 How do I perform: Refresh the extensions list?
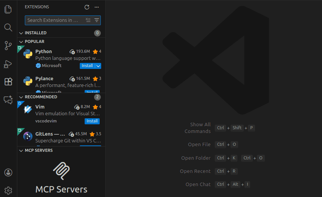pyautogui.click(x=87, y=7)
